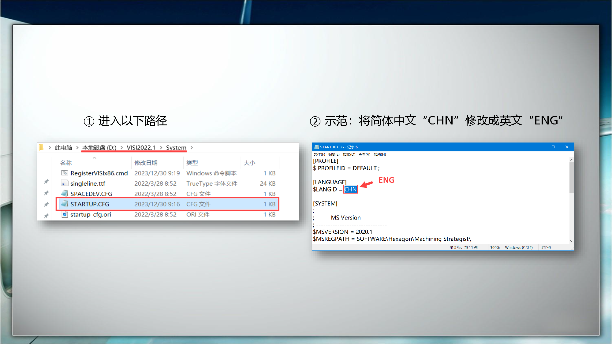Viewport: 612px width, 344px height.
Task: Go to 此电脑 in the breadcrumb
Action: (63, 148)
